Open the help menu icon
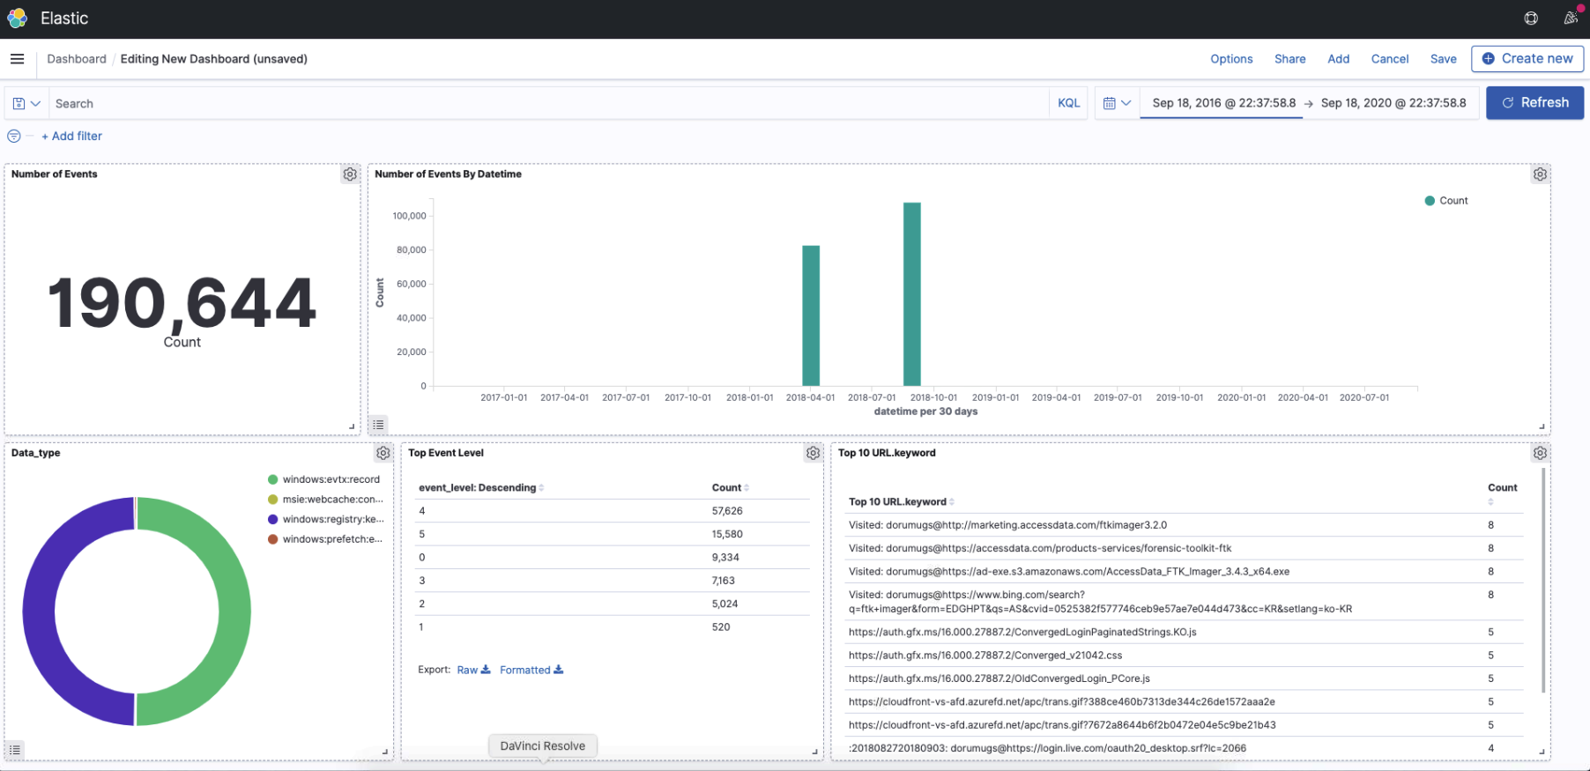This screenshot has width=1590, height=771. [1531, 19]
